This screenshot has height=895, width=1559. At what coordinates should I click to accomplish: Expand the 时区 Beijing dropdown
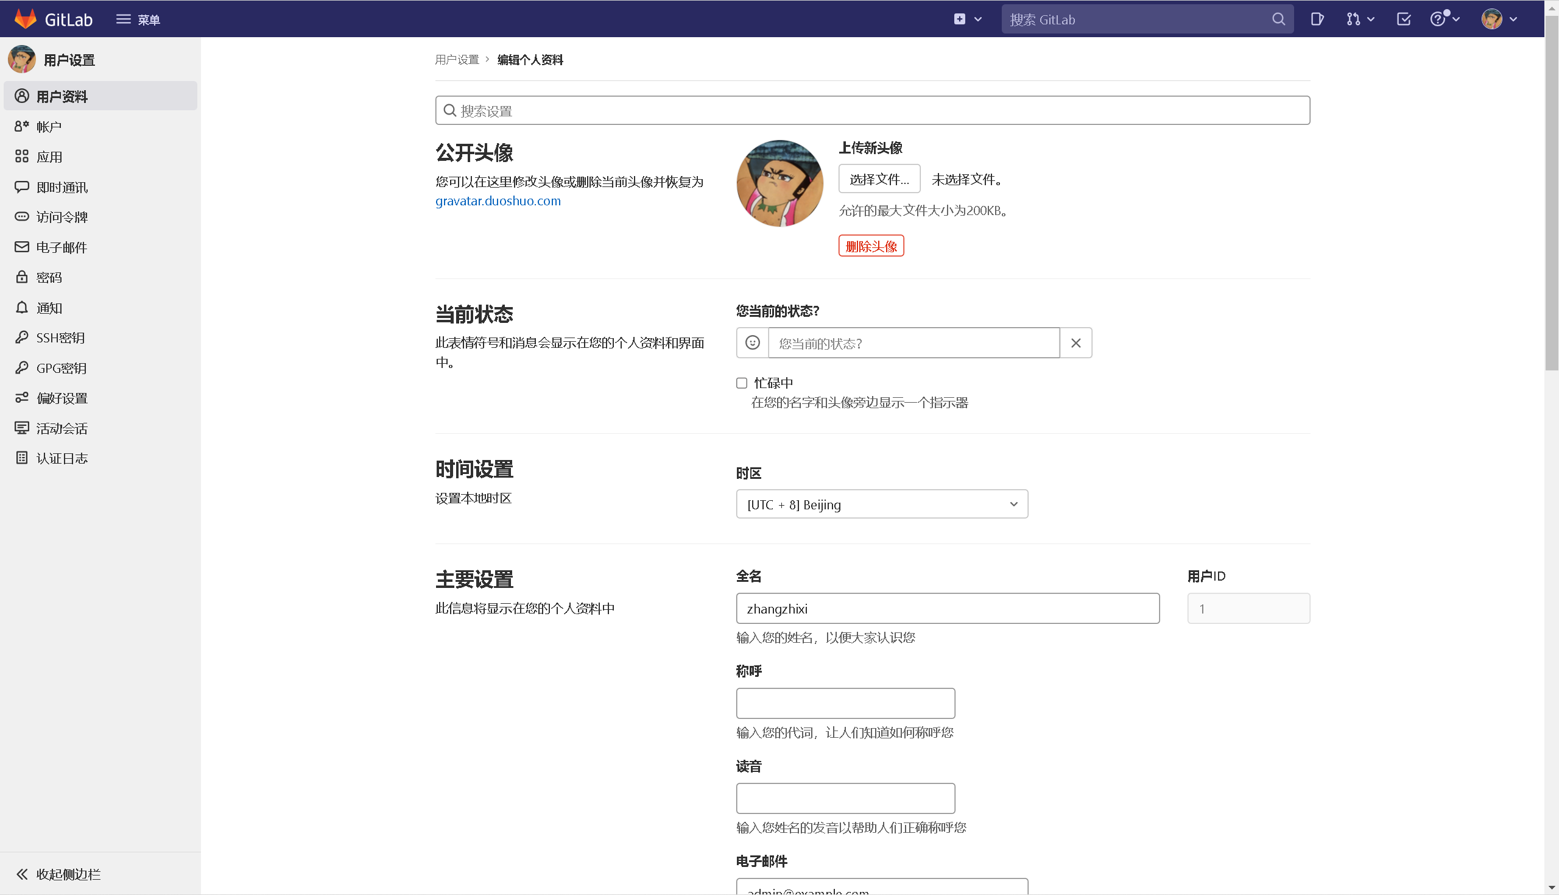pyautogui.click(x=881, y=504)
